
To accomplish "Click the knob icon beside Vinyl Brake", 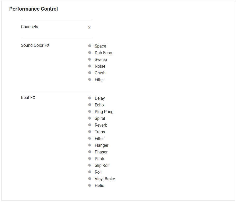I will pyautogui.click(x=90, y=178).
